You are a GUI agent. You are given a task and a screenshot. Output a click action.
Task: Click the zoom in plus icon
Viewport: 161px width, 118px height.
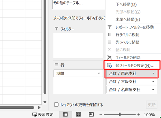point(138,114)
